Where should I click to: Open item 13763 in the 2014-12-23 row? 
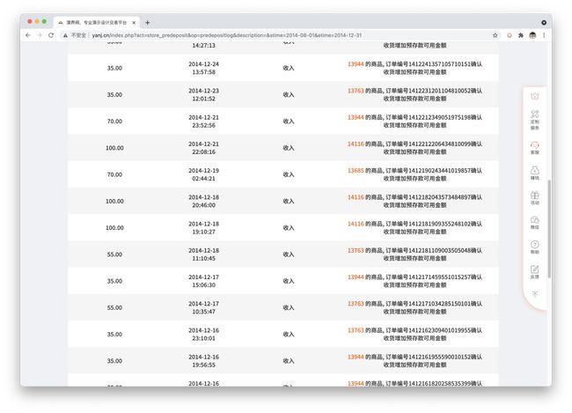(x=356, y=91)
